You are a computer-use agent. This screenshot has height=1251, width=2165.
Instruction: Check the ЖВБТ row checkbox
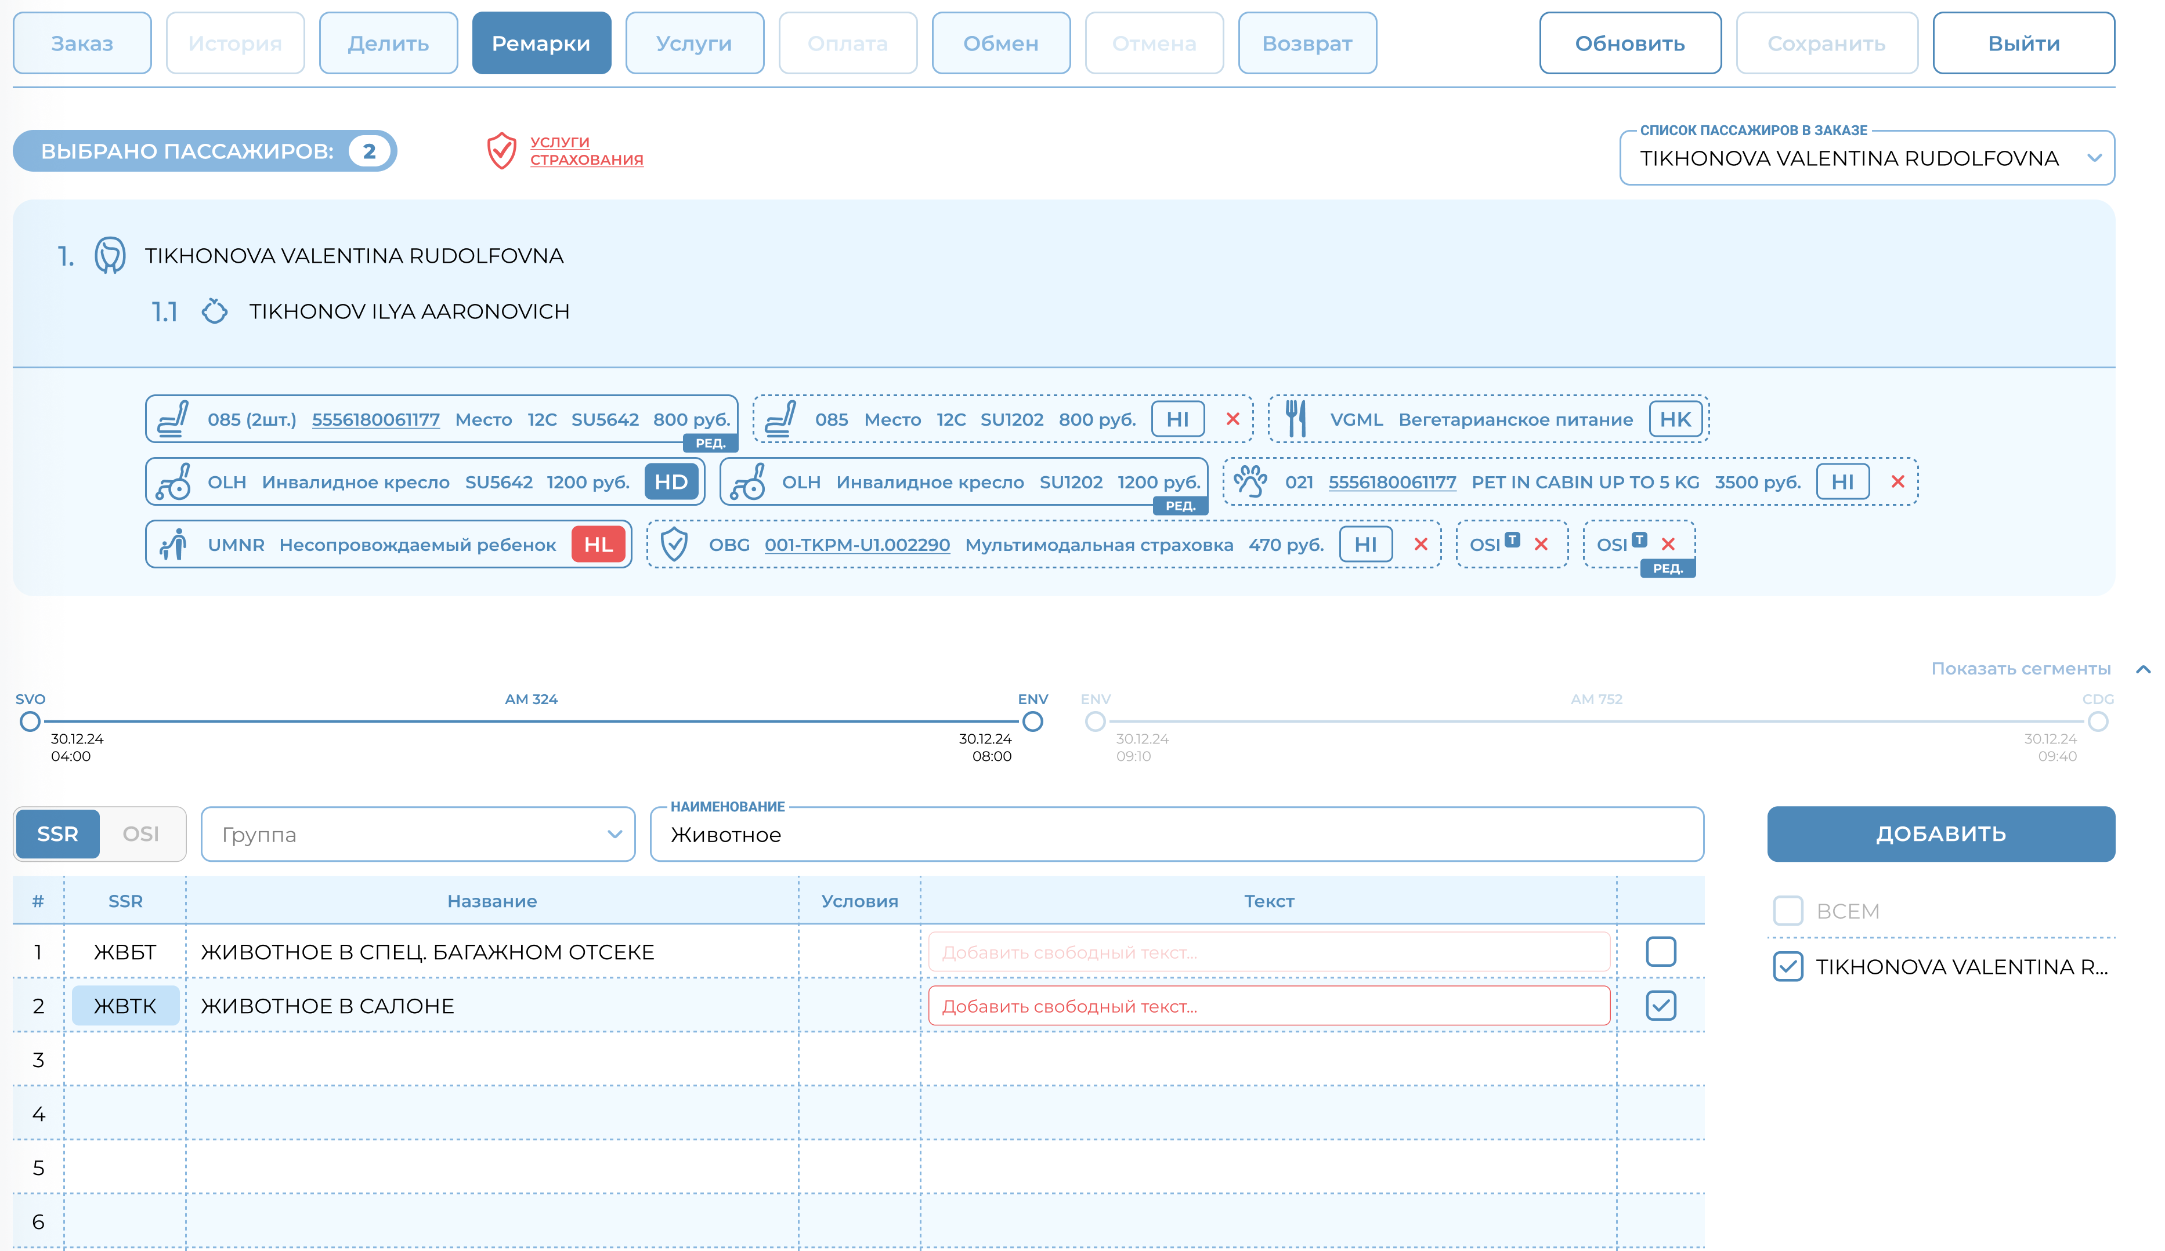click(1661, 951)
